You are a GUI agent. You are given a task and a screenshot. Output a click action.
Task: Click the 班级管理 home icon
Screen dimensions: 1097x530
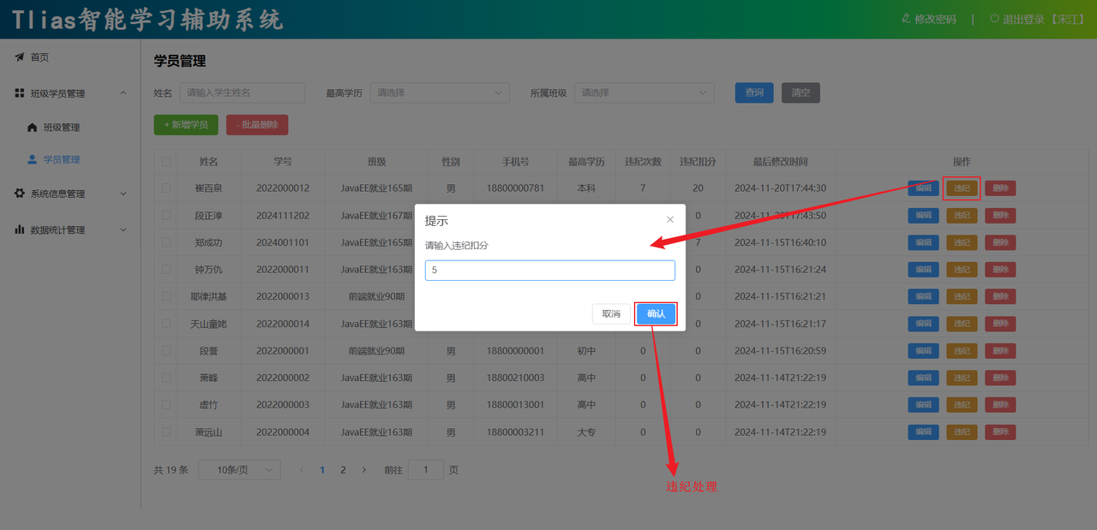click(33, 128)
